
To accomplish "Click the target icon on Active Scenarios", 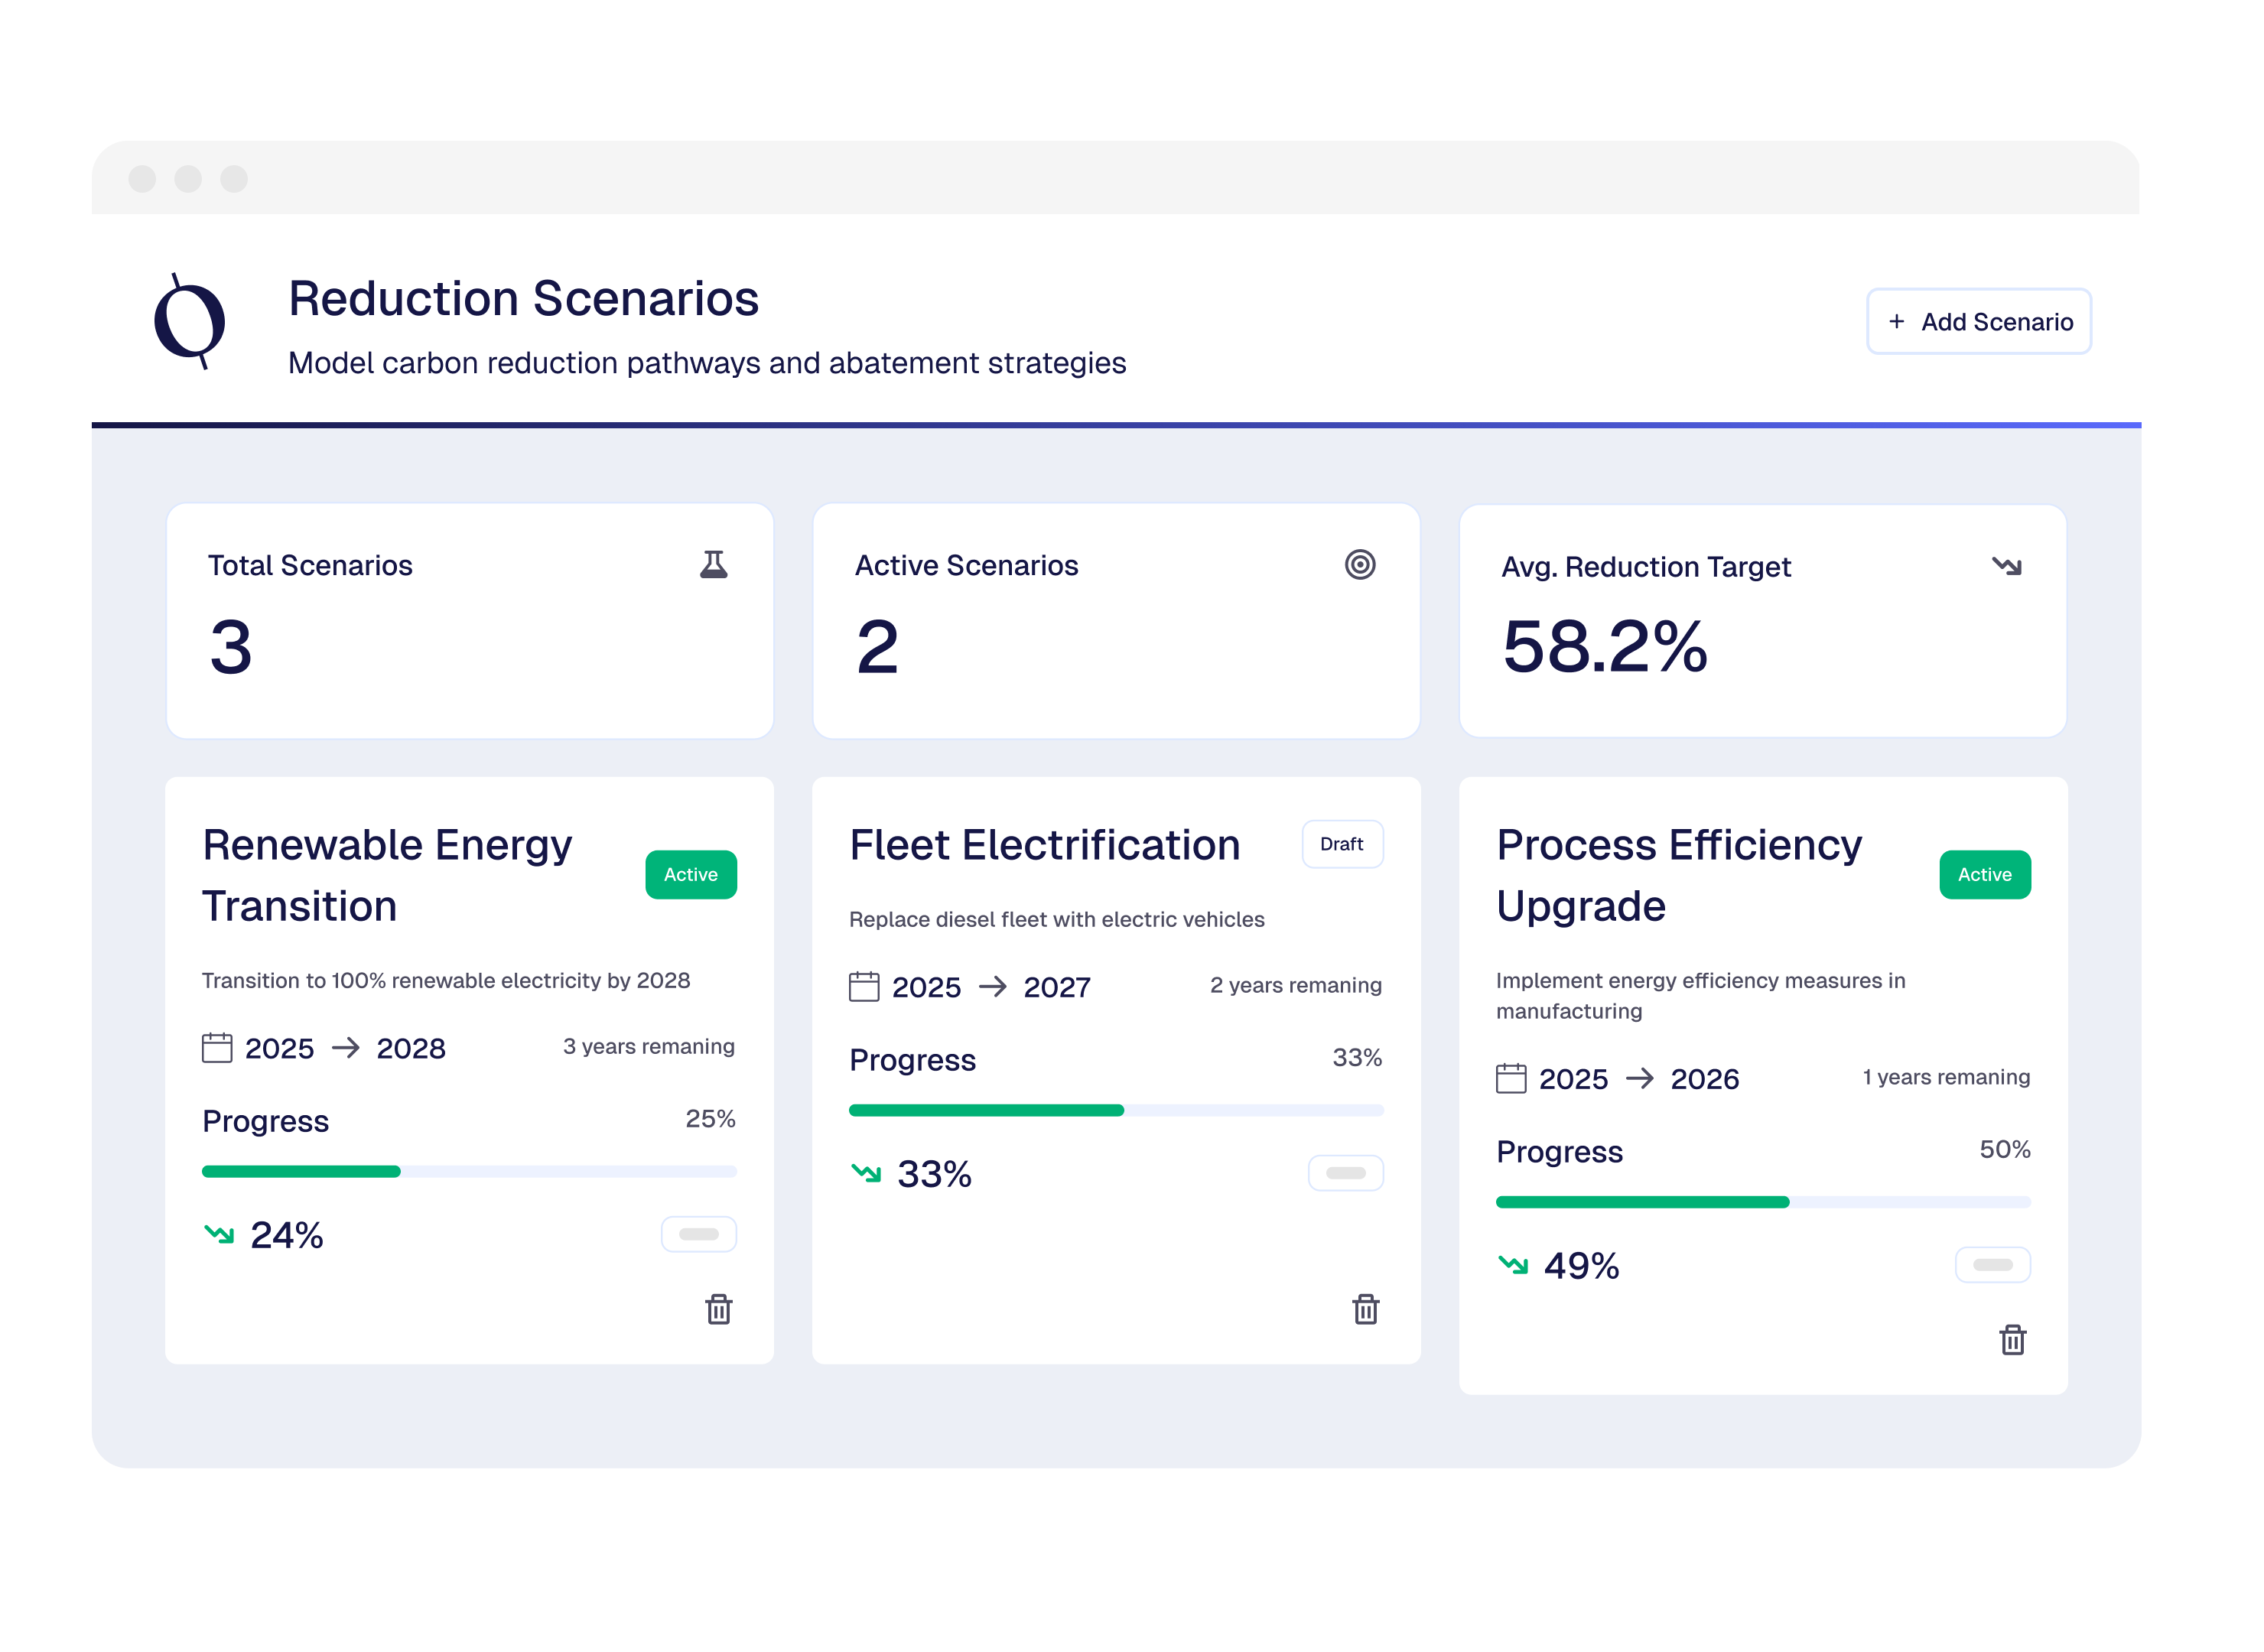I will pyautogui.click(x=1359, y=565).
